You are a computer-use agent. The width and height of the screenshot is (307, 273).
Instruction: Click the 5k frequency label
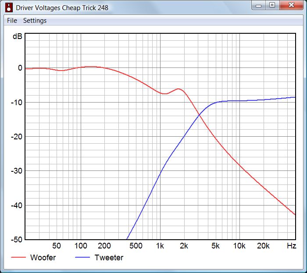[215, 246]
